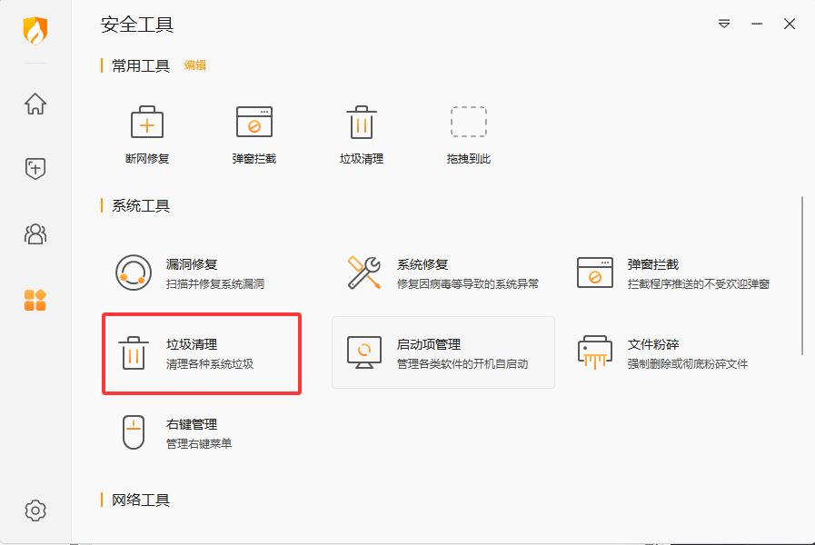Click the 安全工具 page title
This screenshot has height=545, width=815.
[137, 25]
